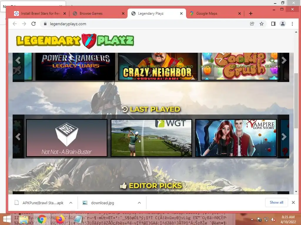Close the Legendary Playz tab
Screen dimensions: 301x225
(181, 13)
